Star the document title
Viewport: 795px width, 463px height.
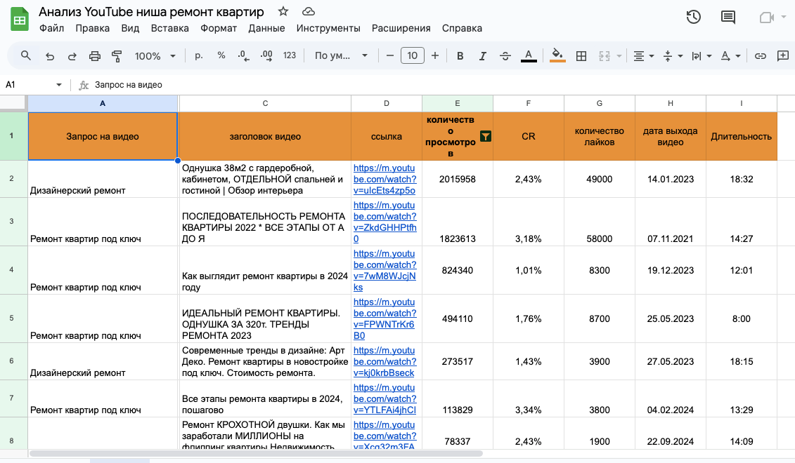pyautogui.click(x=283, y=11)
